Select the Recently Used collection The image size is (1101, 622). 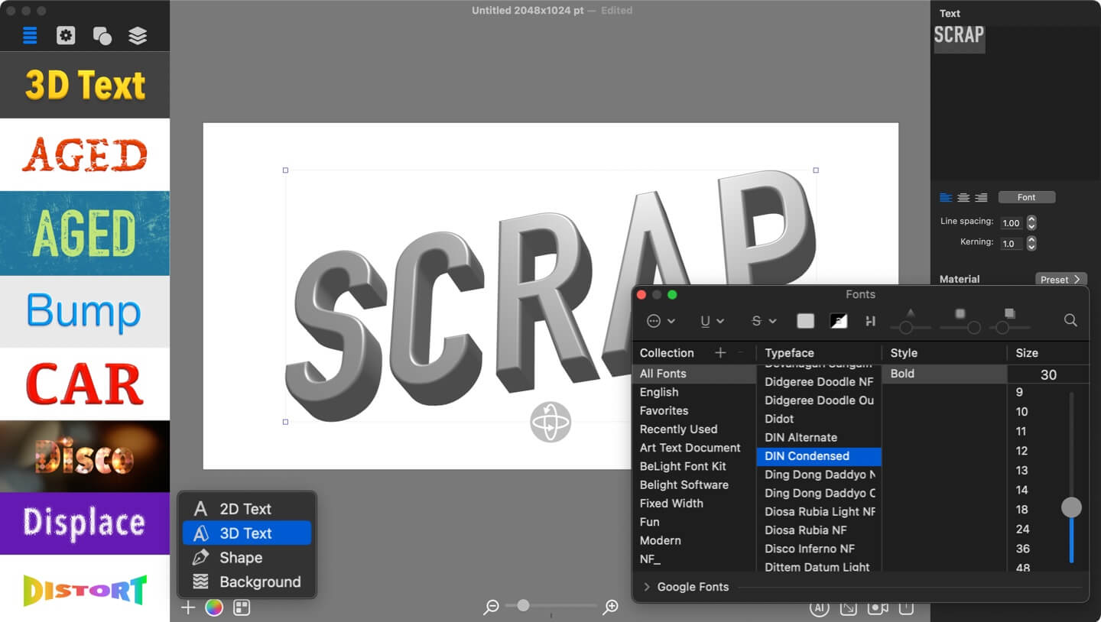[694, 429]
